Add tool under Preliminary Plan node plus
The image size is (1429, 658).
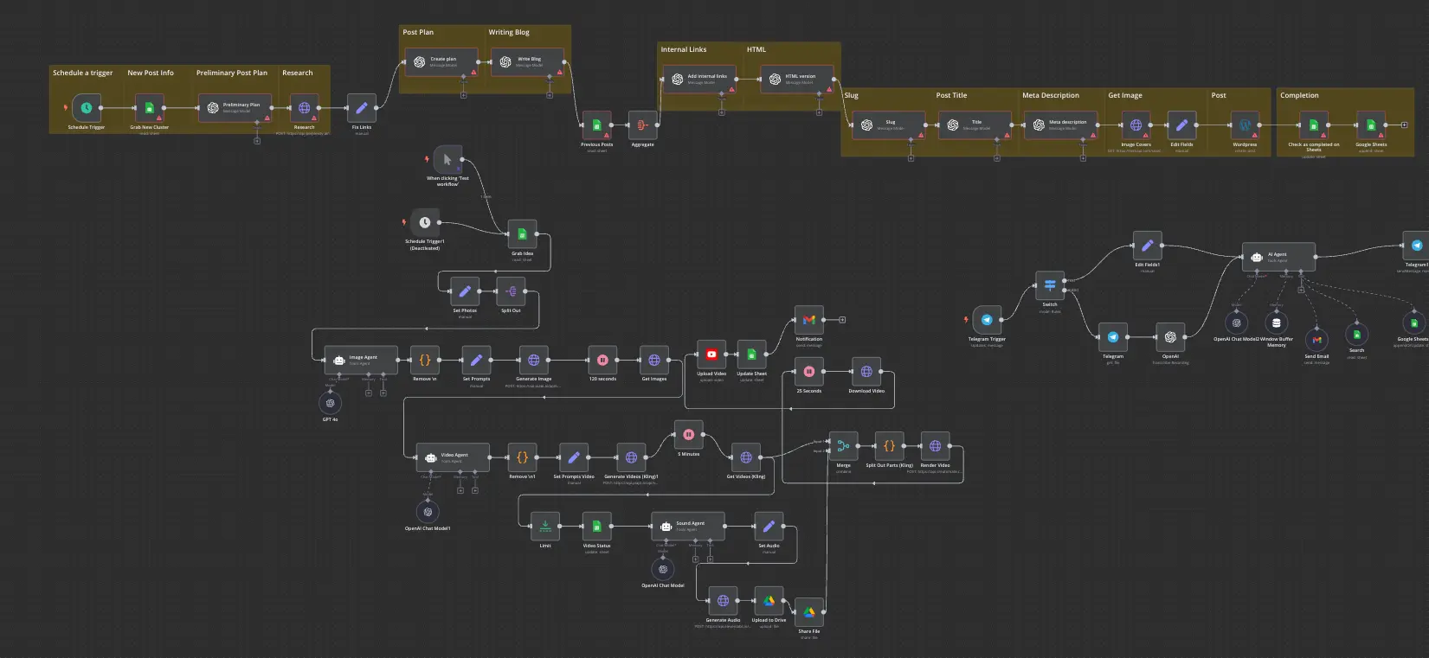(257, 141)
